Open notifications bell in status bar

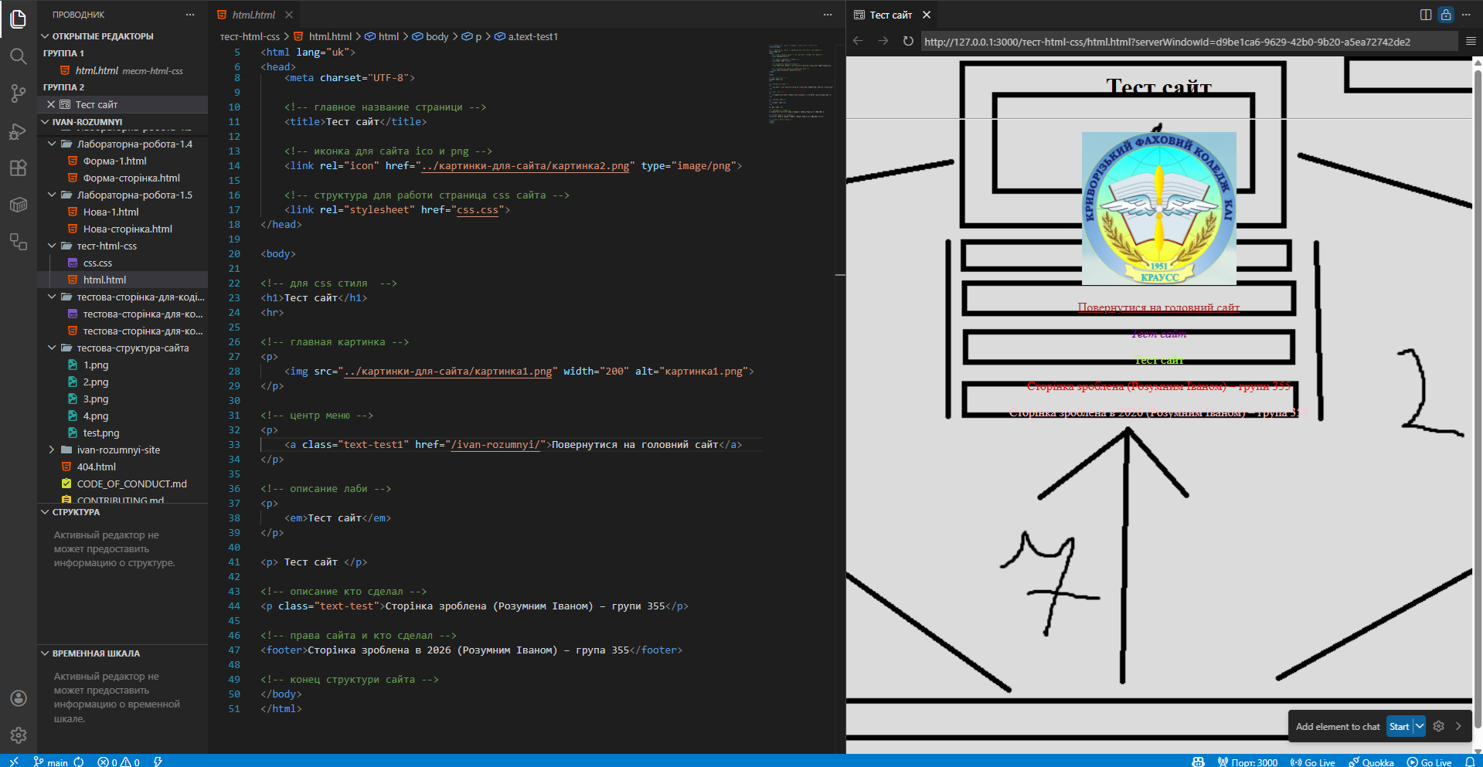(1470, 762)
